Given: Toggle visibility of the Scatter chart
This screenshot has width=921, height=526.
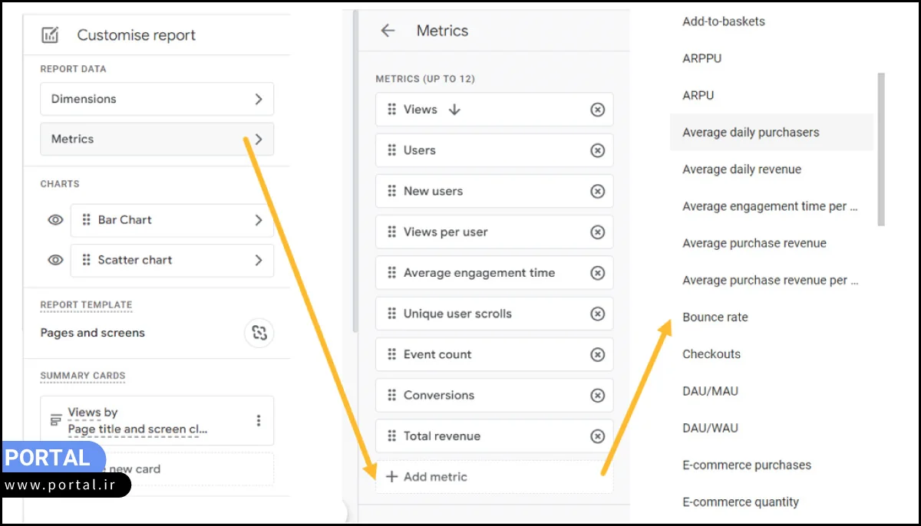Looking at the screenshot, I should pyautogui.click(x=55, y=260).
